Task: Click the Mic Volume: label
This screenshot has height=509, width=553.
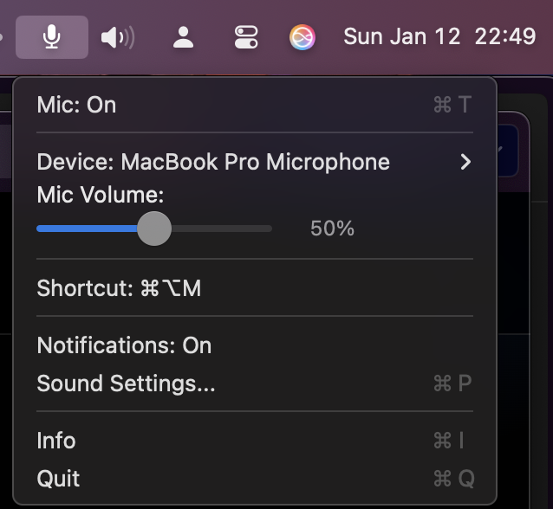Action: coord(101,195)
